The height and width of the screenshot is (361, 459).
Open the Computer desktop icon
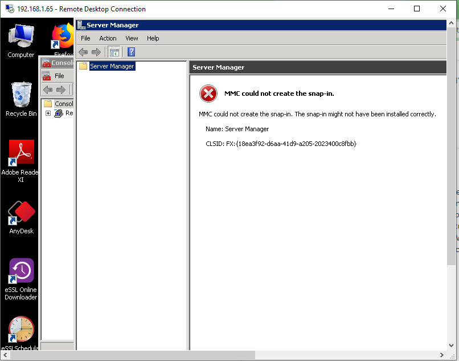click(x=21, y=41)
